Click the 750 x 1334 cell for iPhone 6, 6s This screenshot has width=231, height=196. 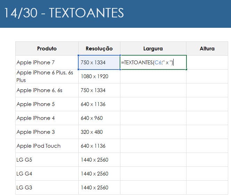[99, 90]
